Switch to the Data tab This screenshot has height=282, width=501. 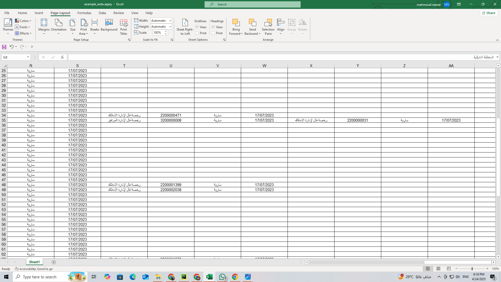pyautogui.click(x=102, y=13)
